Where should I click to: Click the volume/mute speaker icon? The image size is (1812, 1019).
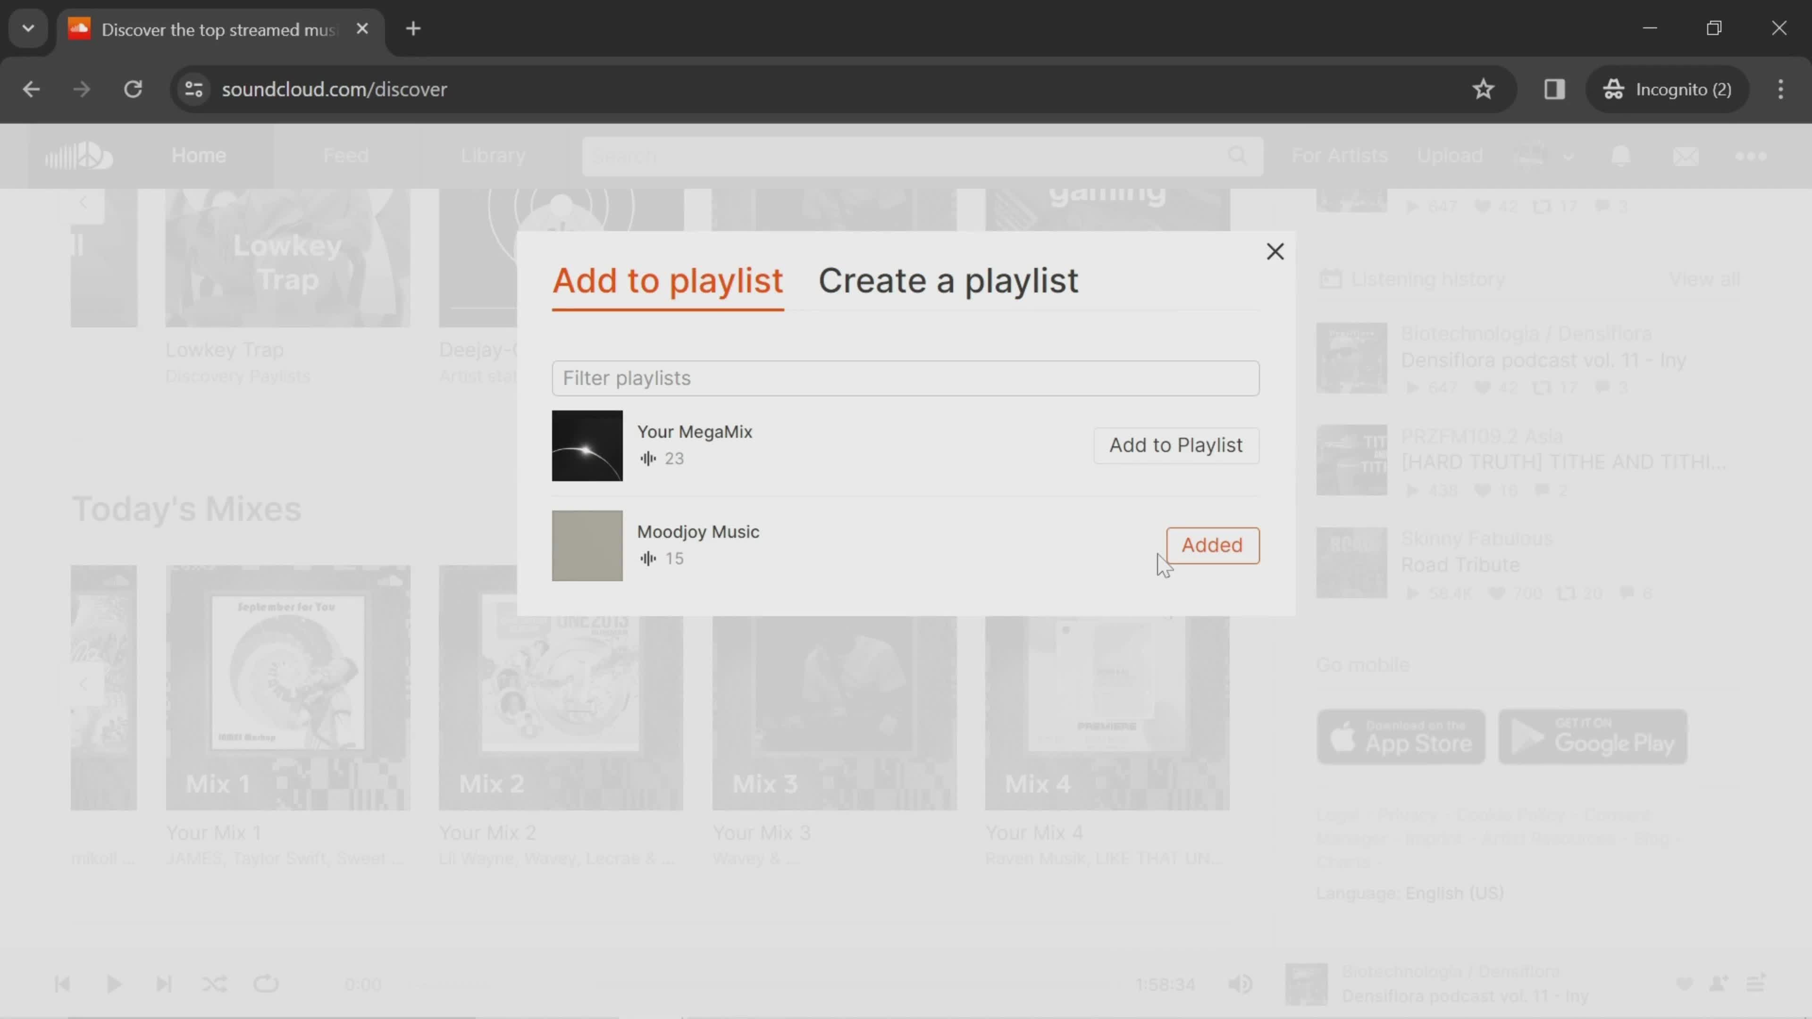pyautogui.click(x=1240, y=984)
